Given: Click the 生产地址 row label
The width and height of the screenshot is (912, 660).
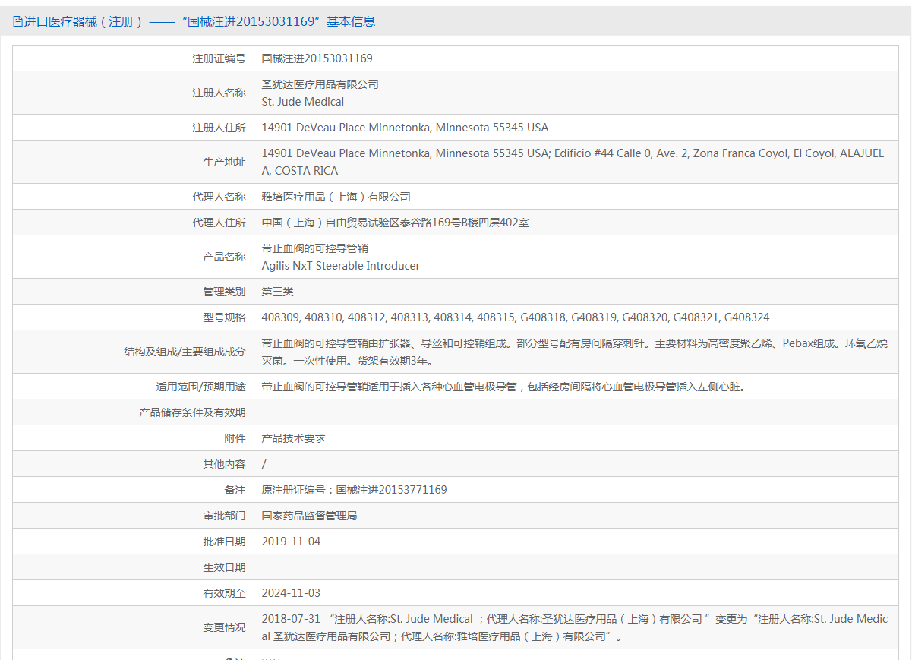Looking at the screenshot, I should tap(224, 162).
